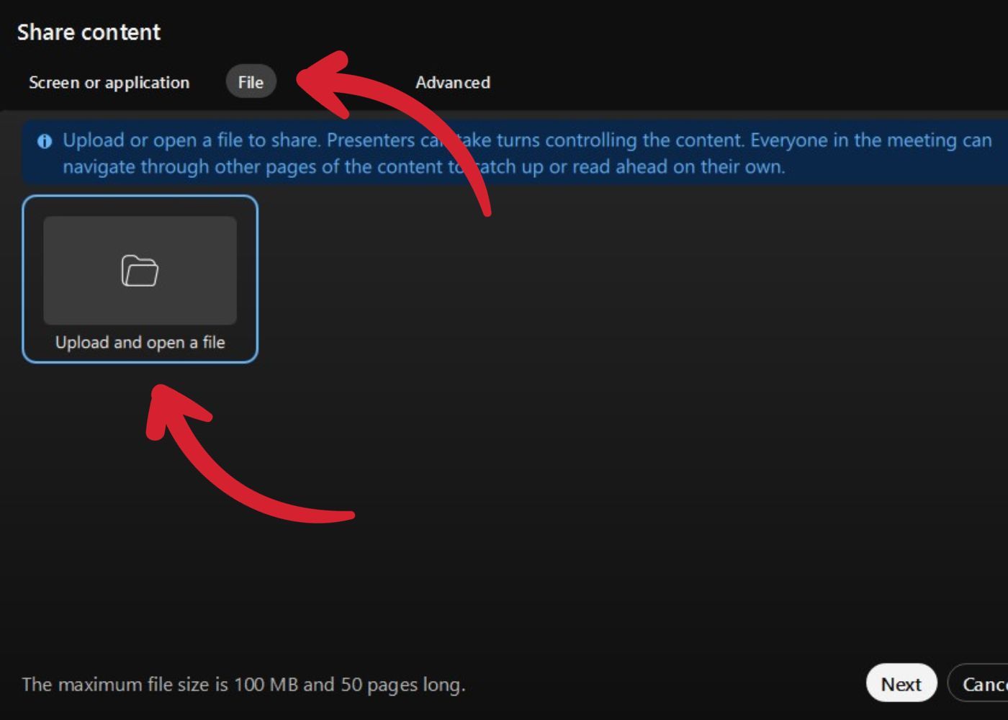Image resolution: width=1008 pixels, height=720 pixels.
Task: Tap the info indicator before the upload message
Action: coord(45,140)
